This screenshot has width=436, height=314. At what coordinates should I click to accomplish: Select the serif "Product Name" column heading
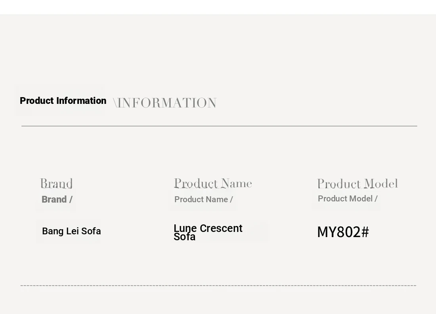(213, 184)
